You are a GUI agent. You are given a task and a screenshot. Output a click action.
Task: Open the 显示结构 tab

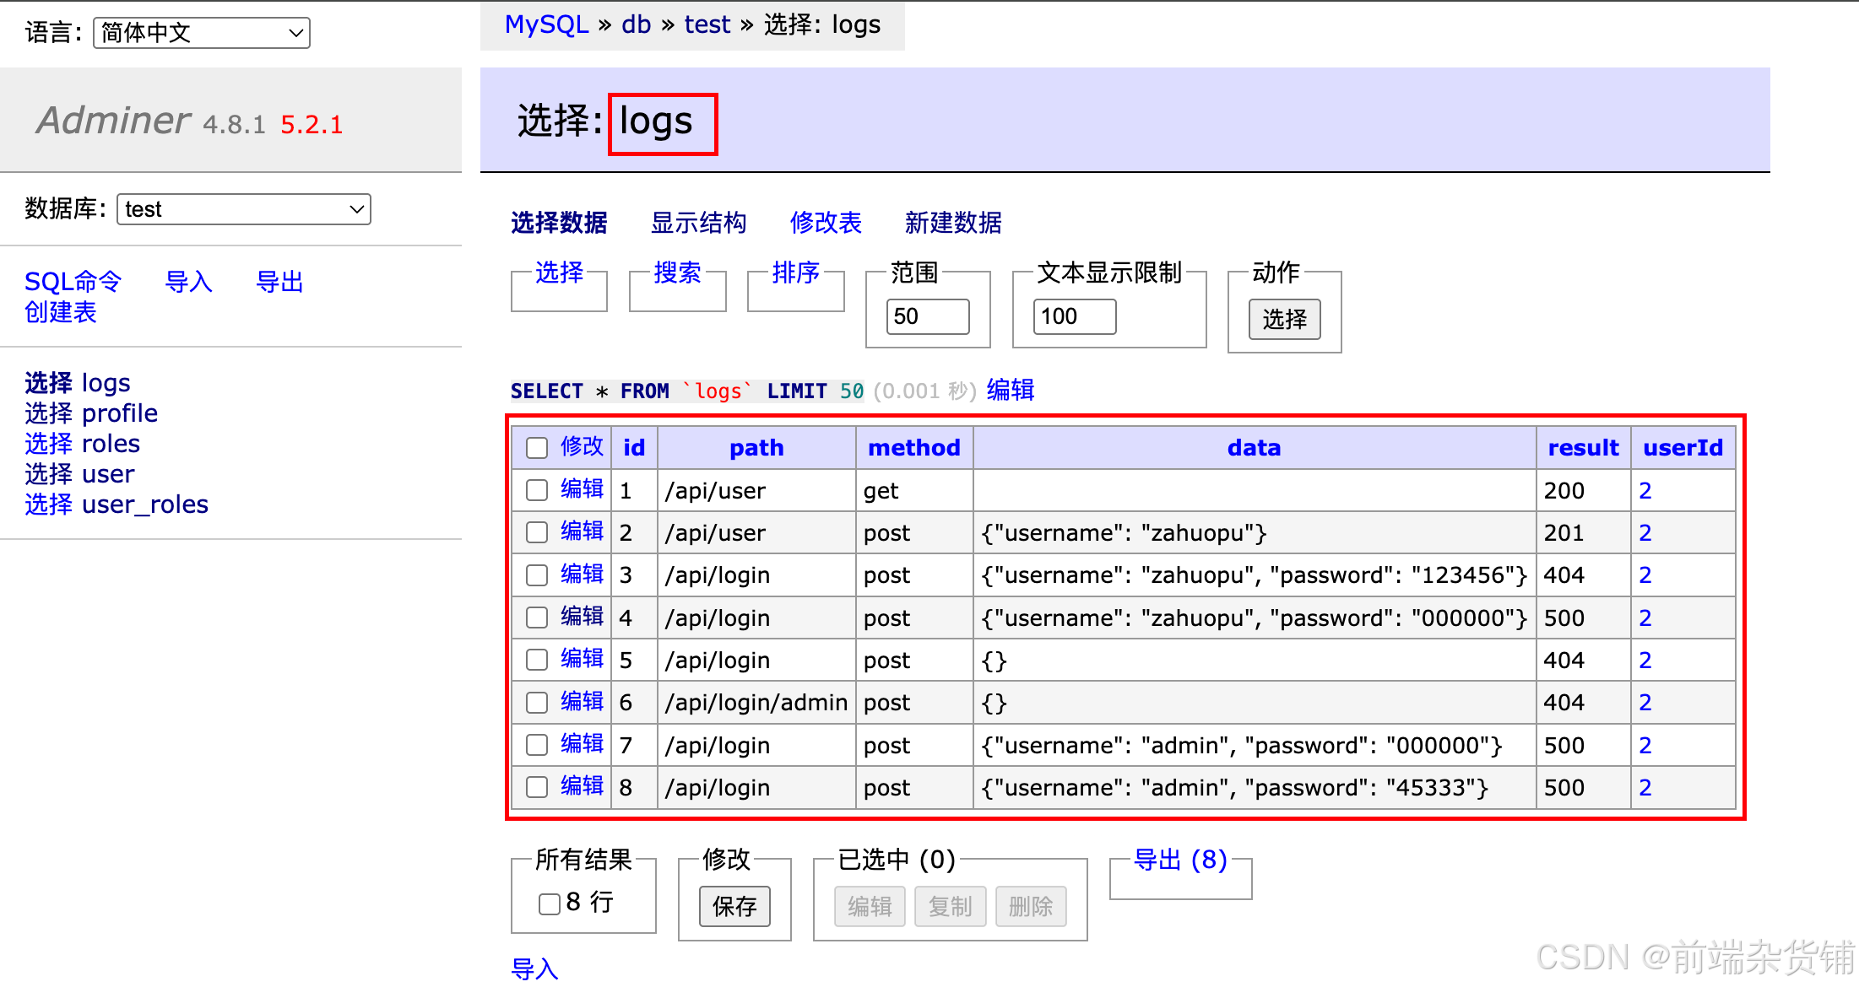pyautogui.click(x=698, y=223)
